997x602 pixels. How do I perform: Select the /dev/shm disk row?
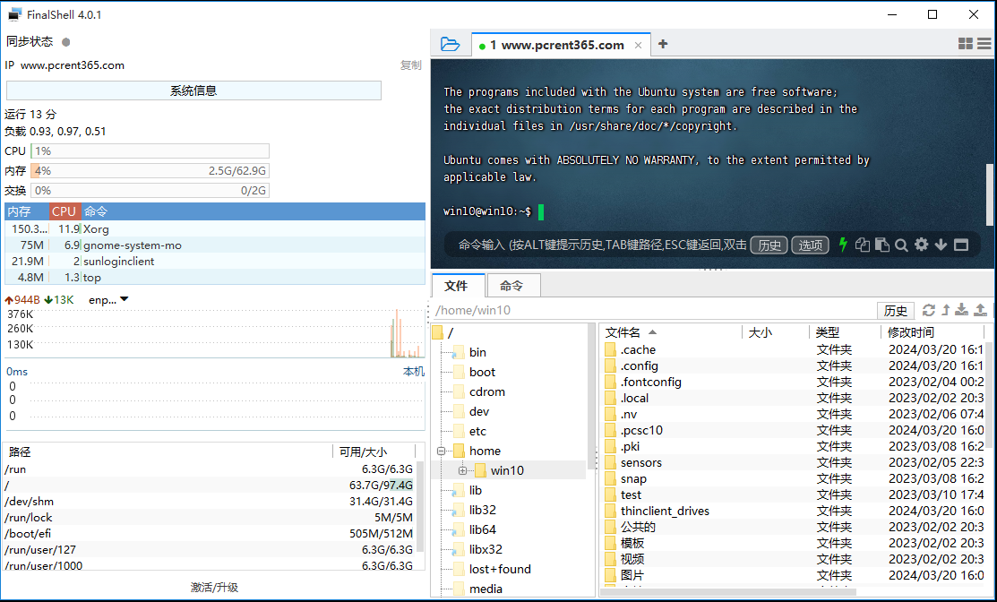click(x=210, y=501)
